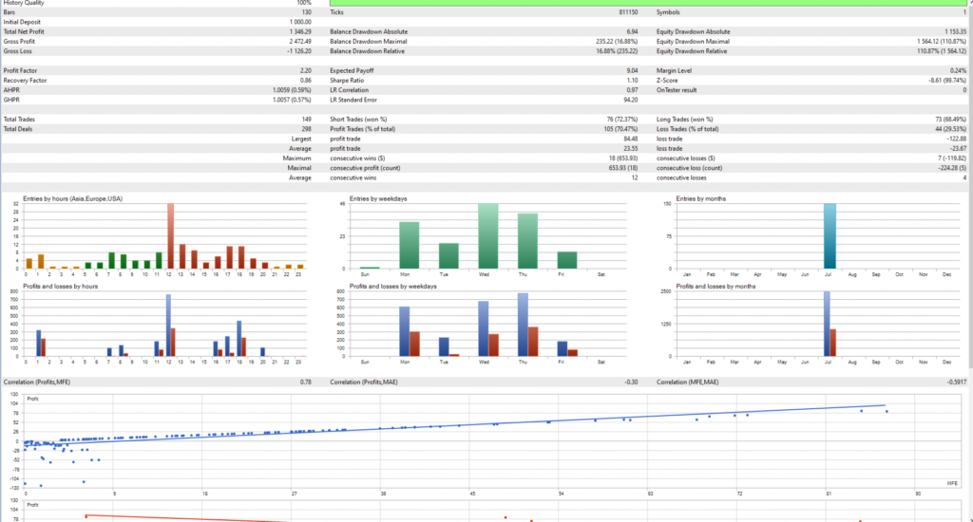Click the 'AHPR' label
973x522 pixels.
tap(11, 90)
